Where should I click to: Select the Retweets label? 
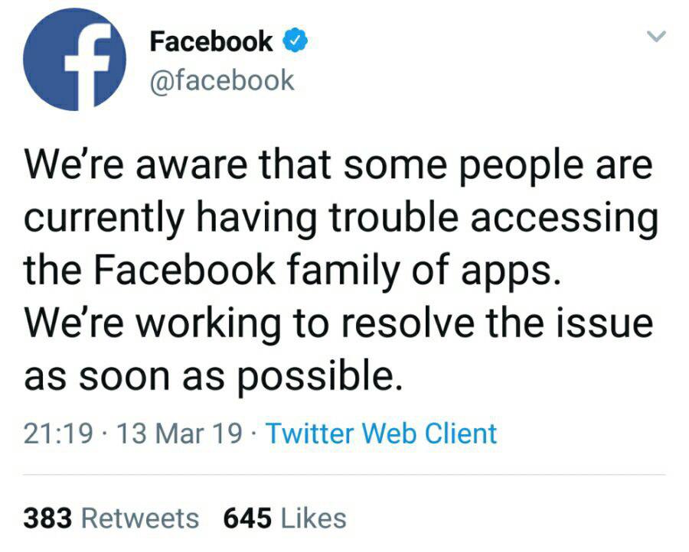coord(140,518)
